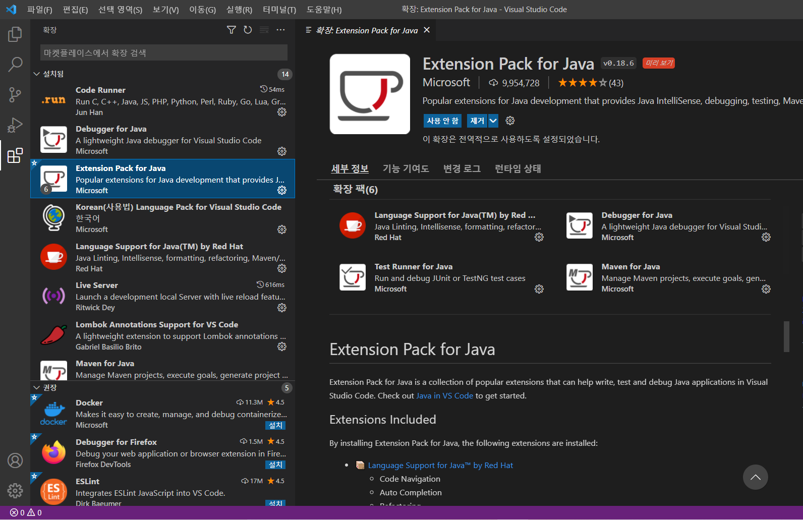Open the 도움말(H) menu

[x=324, y=10]
